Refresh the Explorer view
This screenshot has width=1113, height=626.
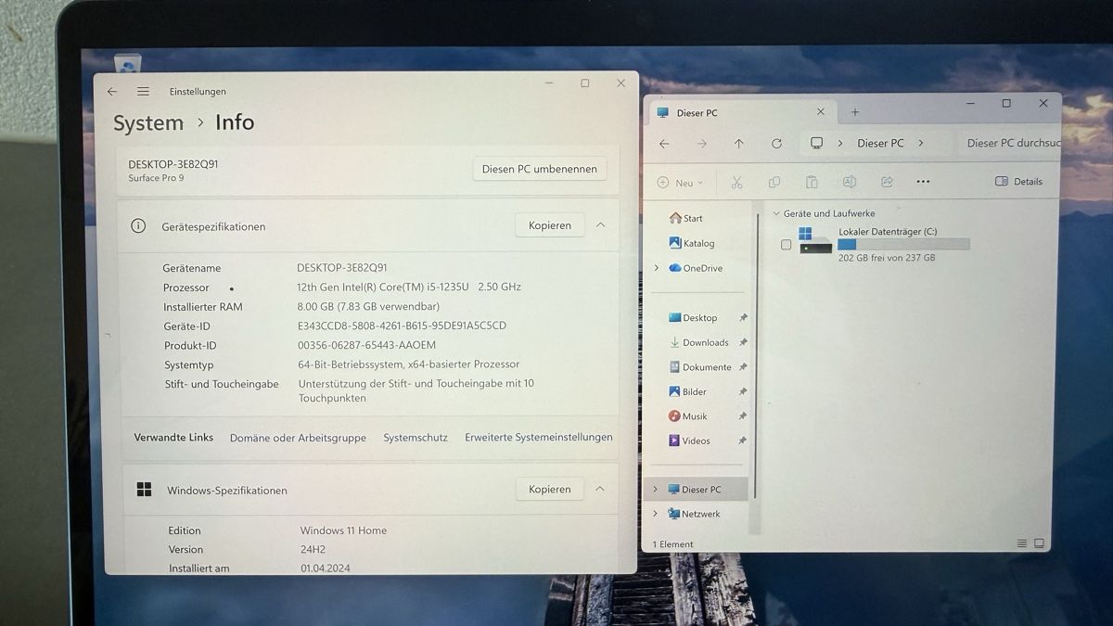776,144
